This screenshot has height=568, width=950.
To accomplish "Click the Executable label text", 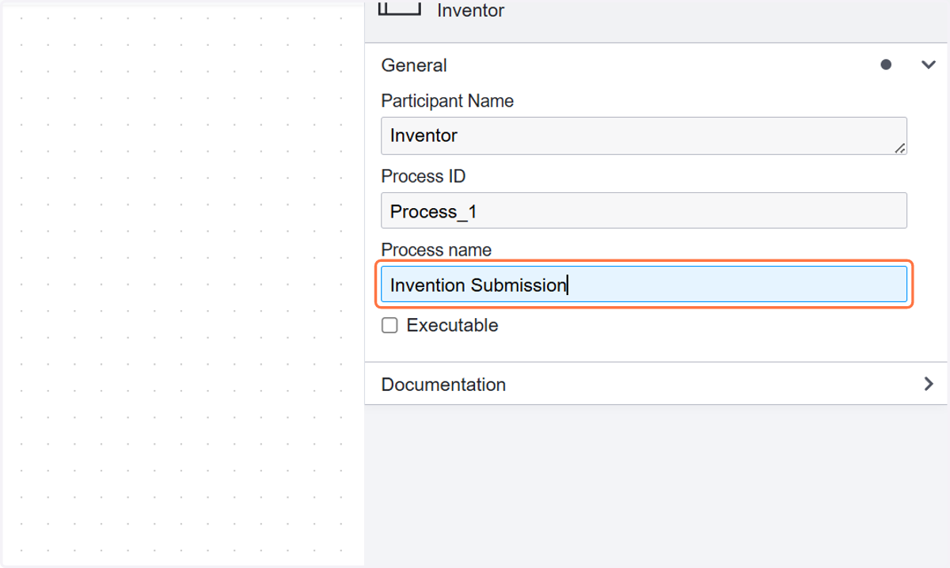I will click(452, 325).
